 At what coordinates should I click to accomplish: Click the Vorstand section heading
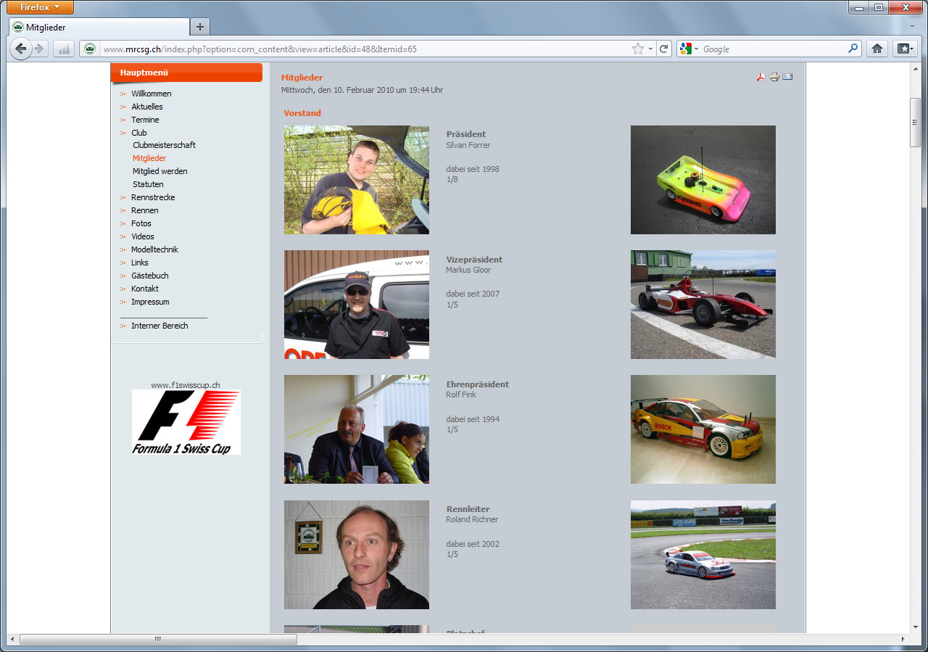[x=302, y=113]
